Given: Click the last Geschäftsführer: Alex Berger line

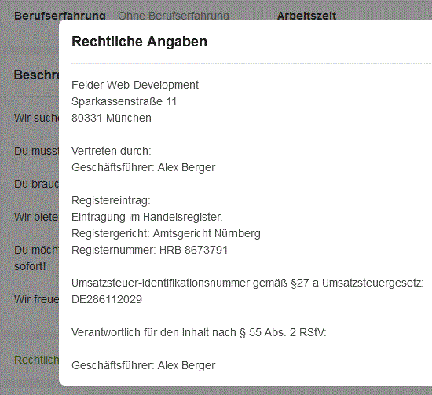Looking at the screenshot, I should click(143, 365).
